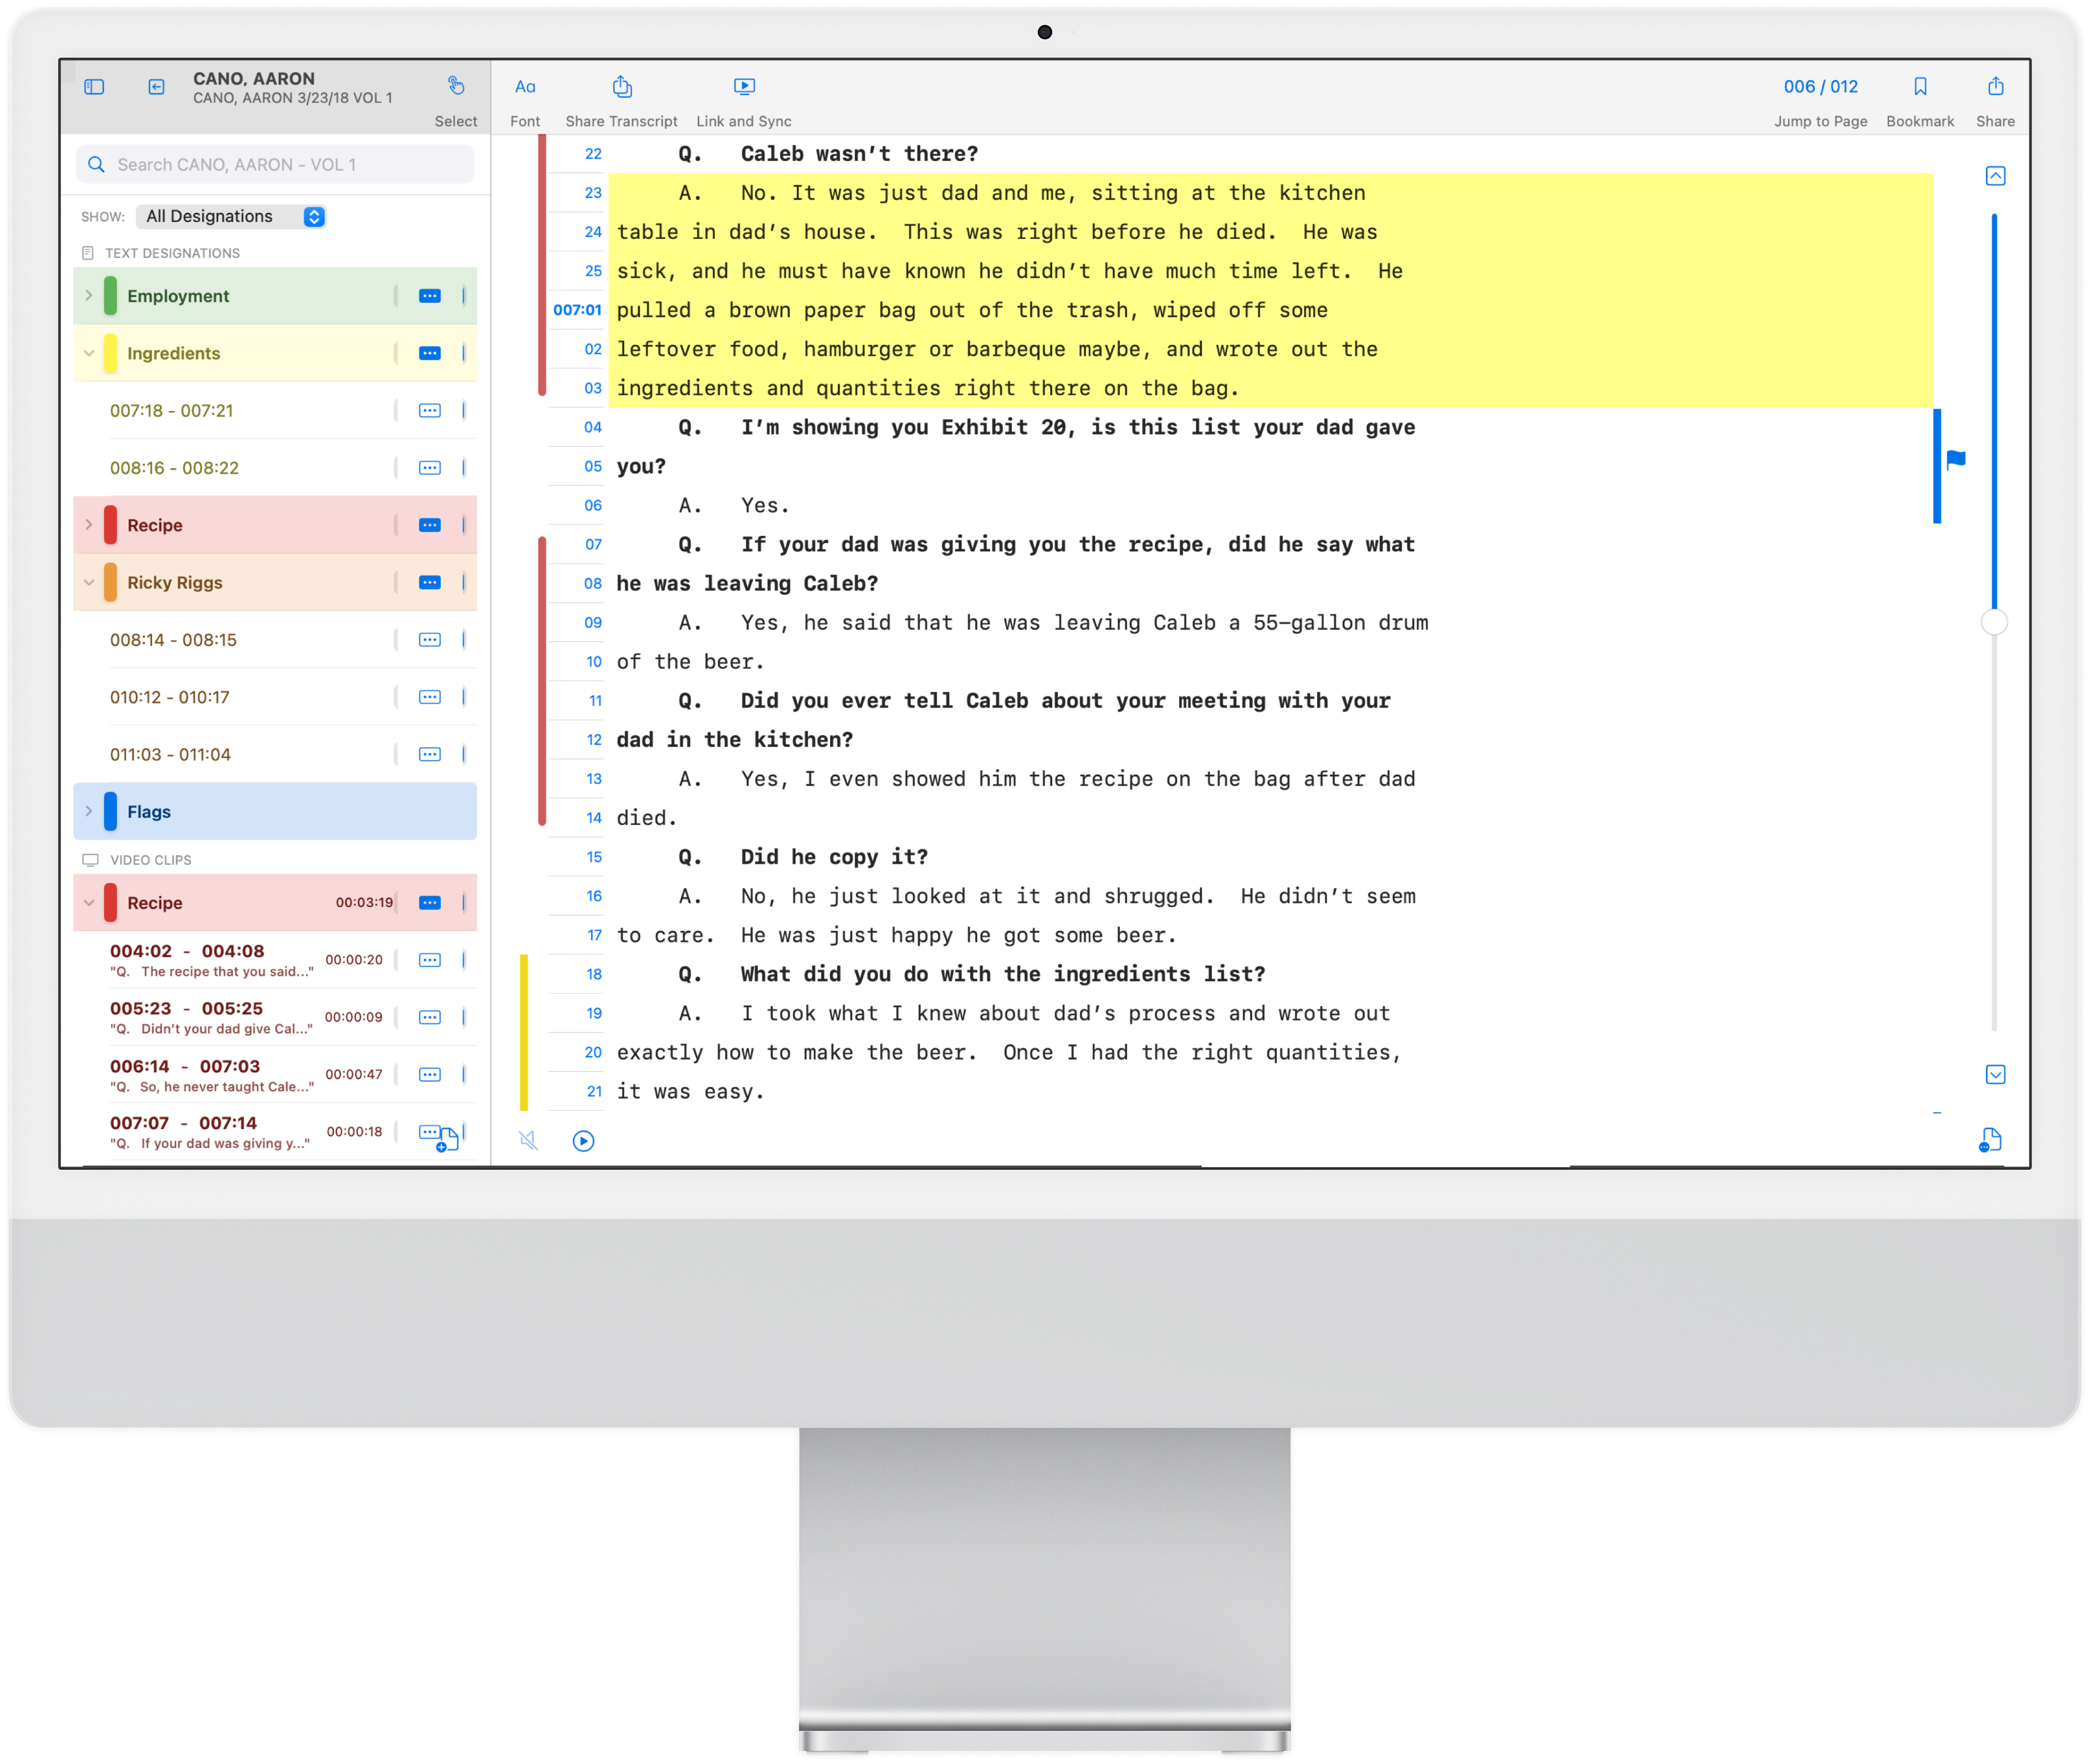Screen dimensions: 2090x1764
Task: Activate the Select tool
Action: [x=456, y=87]
